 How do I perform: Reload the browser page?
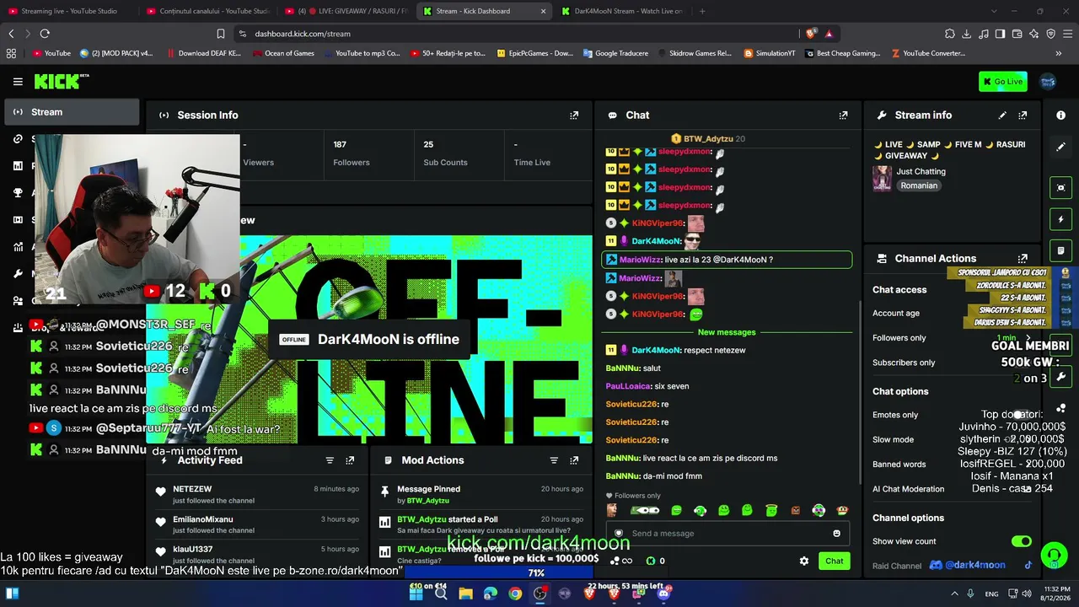click(45, 34)
